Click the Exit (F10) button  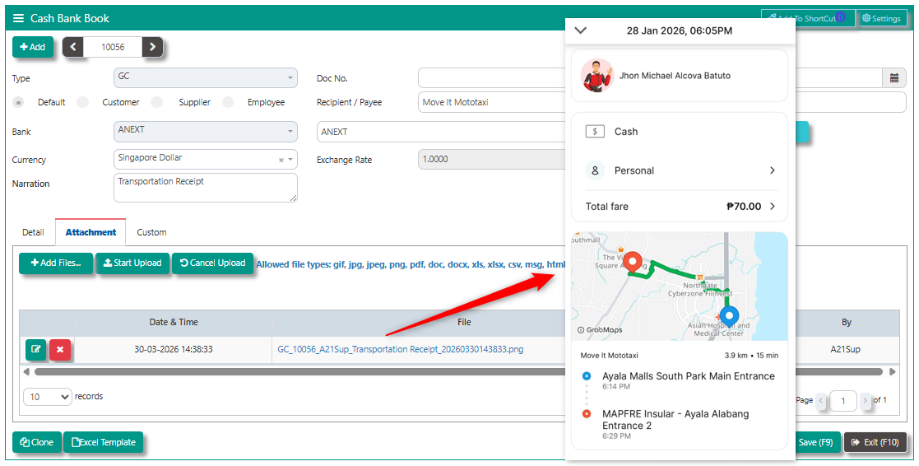[875, 442]
